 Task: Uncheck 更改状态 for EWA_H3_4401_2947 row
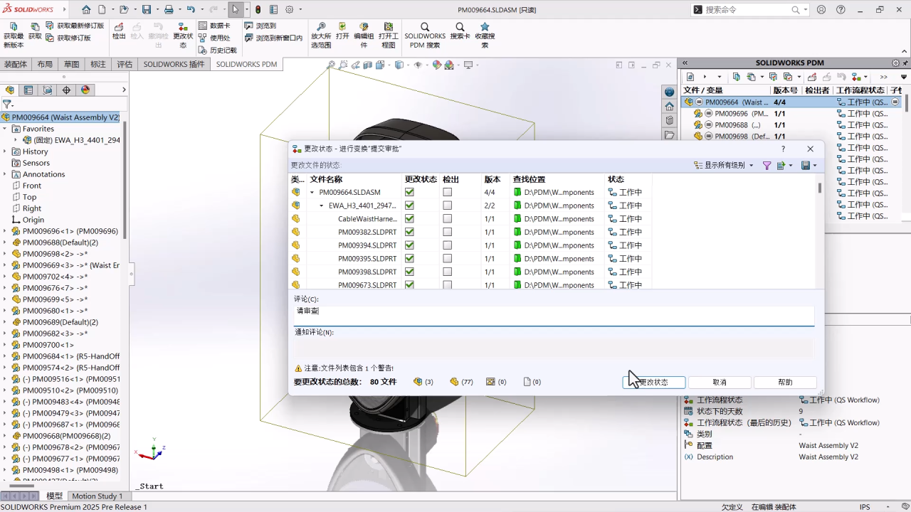point(409,206)
